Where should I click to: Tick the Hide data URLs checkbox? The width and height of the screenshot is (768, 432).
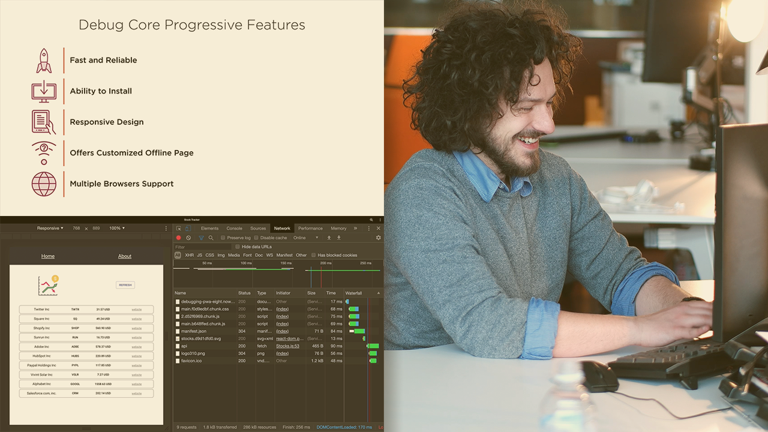[238, 247]
